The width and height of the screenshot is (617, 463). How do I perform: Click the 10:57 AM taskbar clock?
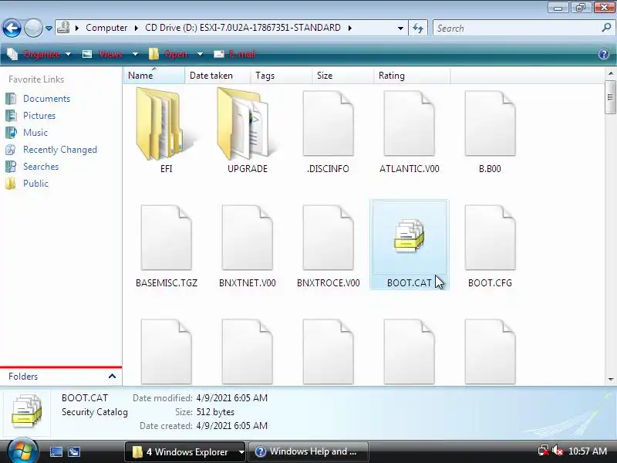pyautogui.click(x=588, y=451)
